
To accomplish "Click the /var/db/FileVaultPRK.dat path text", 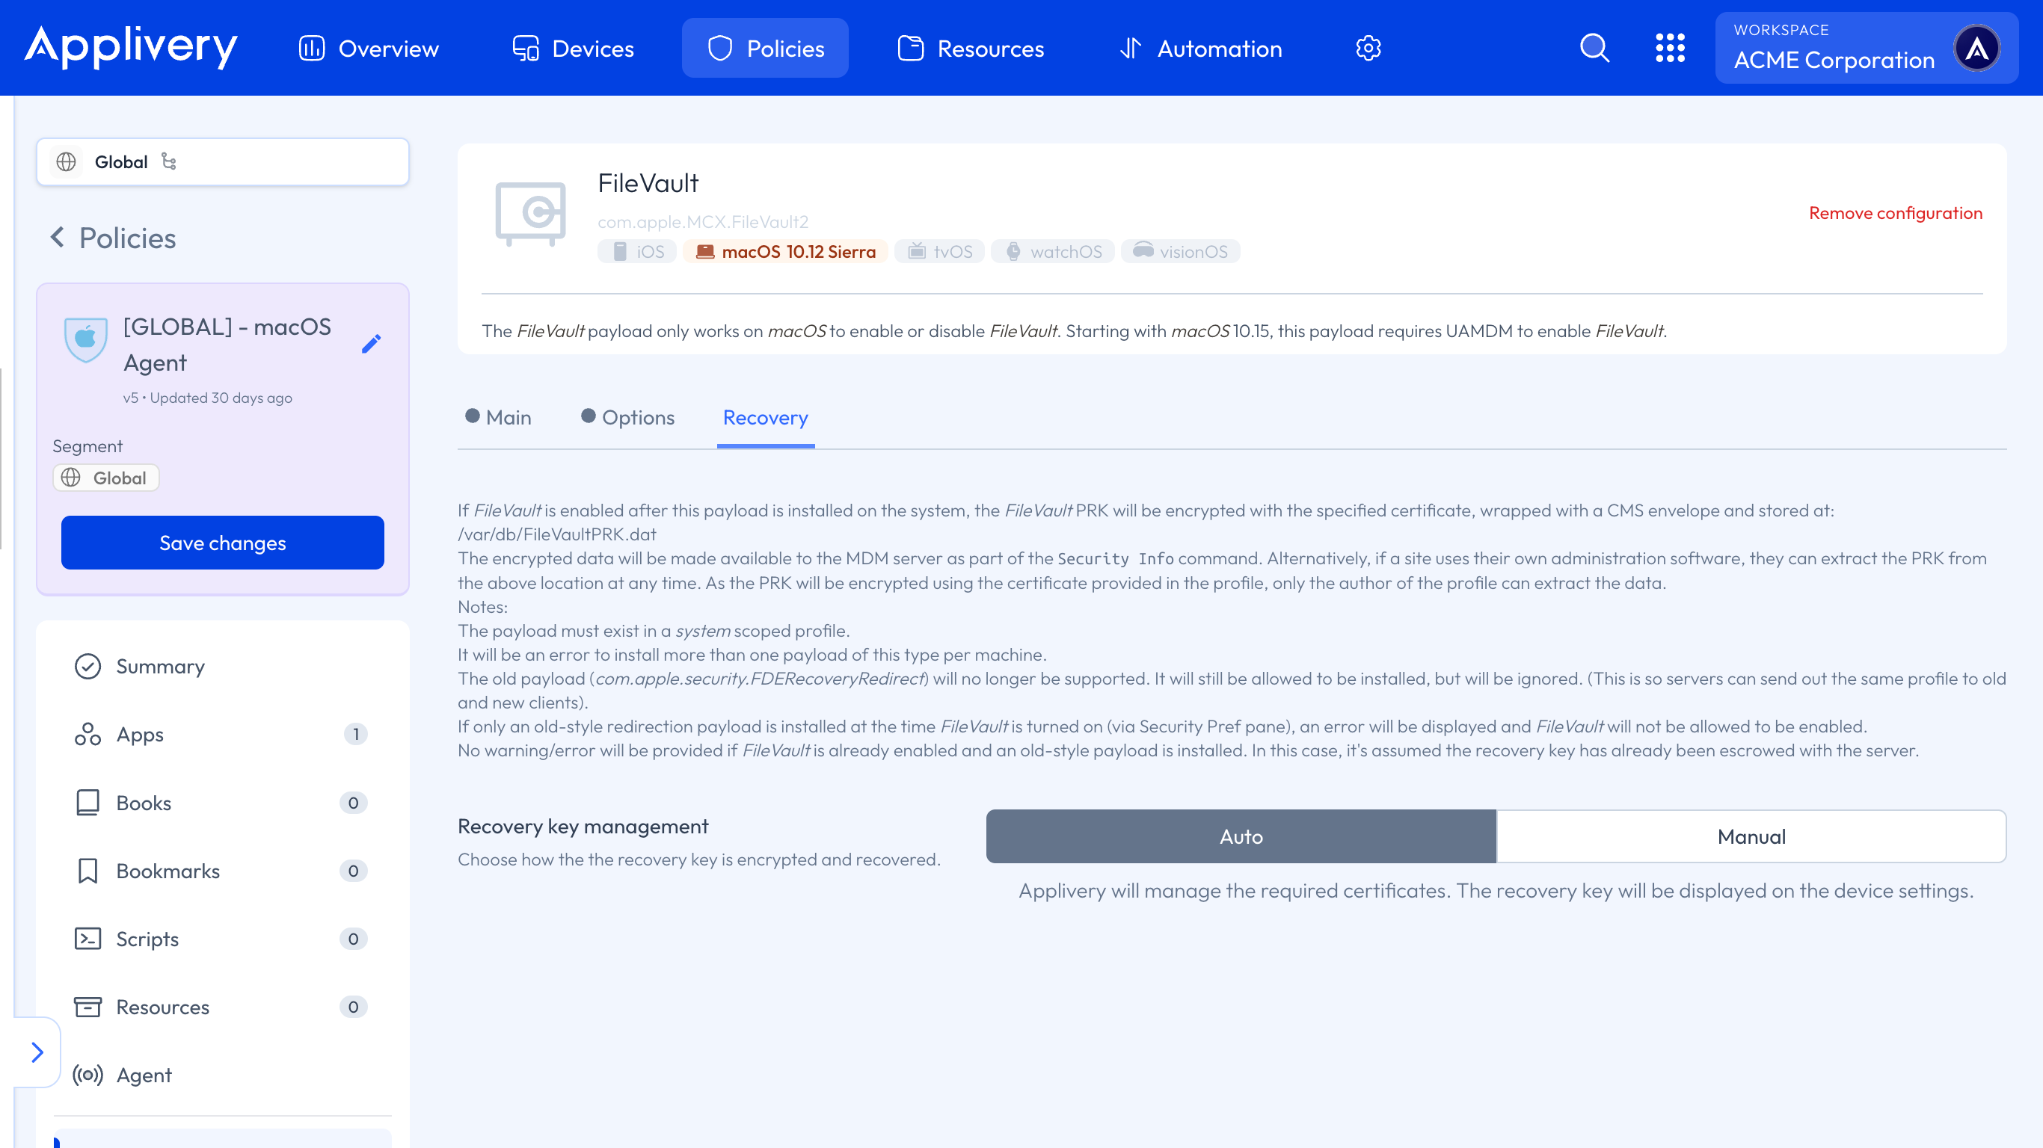I will [x=557, y=534].
